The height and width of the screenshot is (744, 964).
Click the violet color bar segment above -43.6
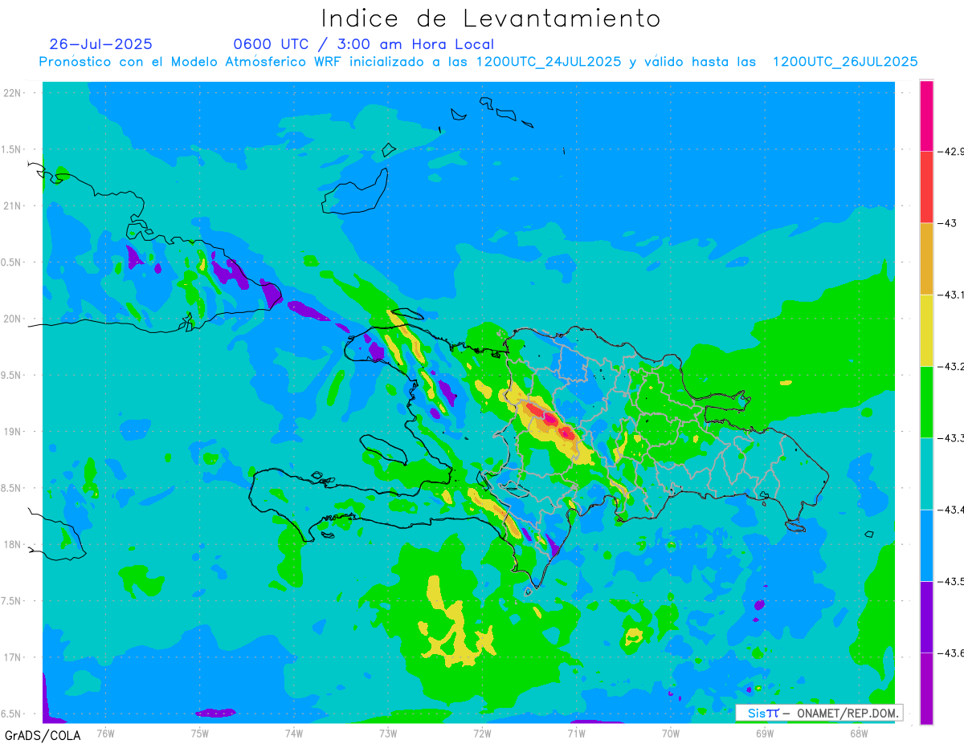pyautogui.click(x=926, y=616)
